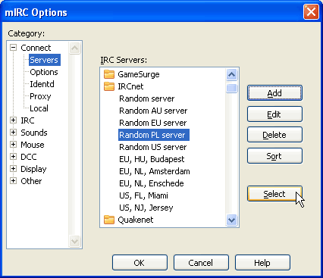Open Help for mIRC Options
The image size is (323, 278).
pos(262,263)
